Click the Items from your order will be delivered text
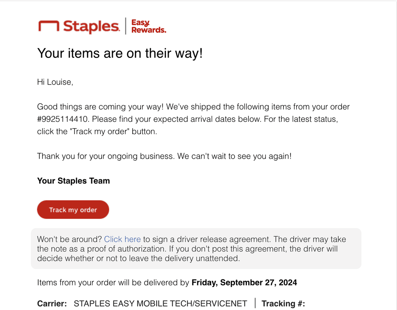The height and width of the screenshot is (310, 397). (x=113, y=283)
